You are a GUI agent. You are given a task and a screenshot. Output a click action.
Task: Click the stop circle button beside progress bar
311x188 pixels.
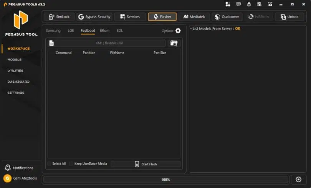[x=298, y=180]
